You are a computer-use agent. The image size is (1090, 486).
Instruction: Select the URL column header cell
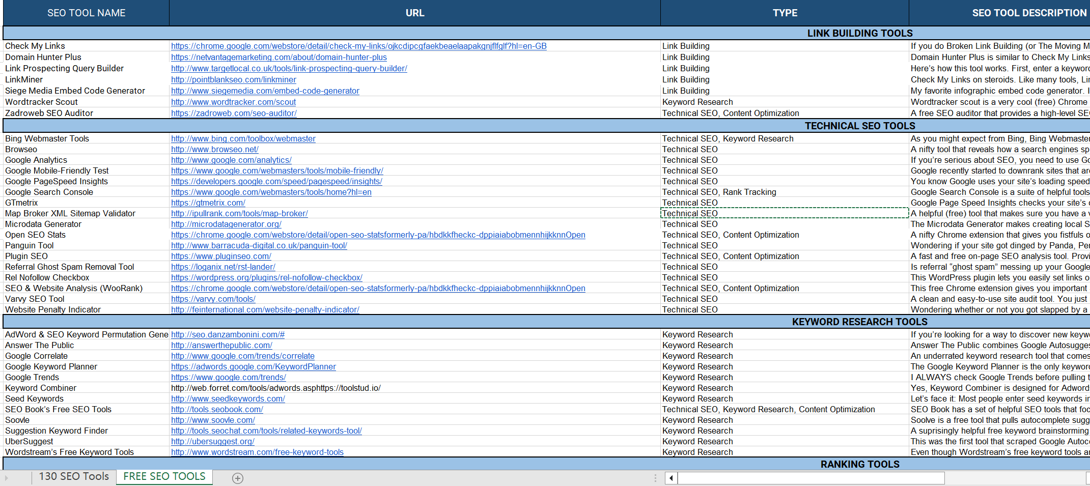coord(415,13)
